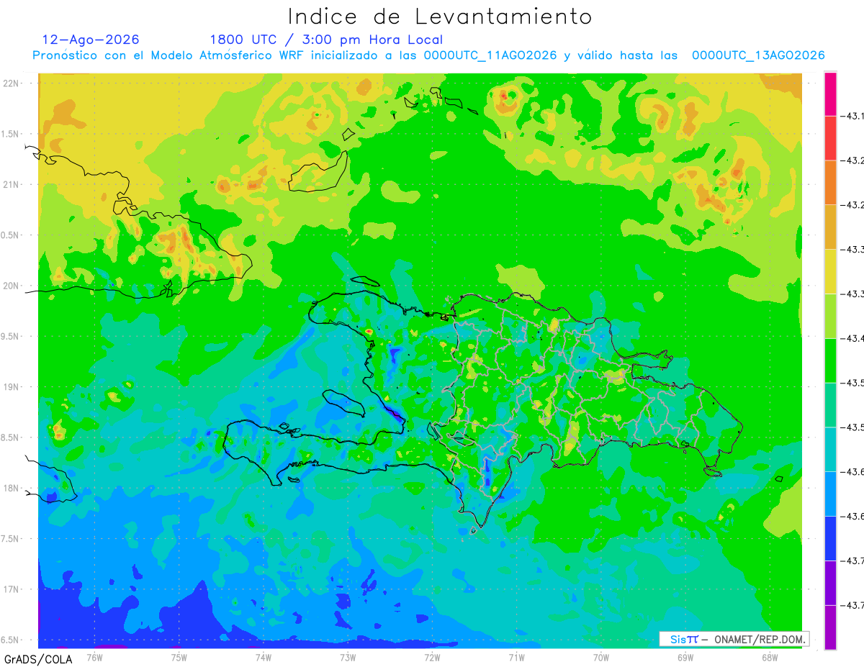Screen dimensions: 864x667
Task: Click the initialization time '0000UTC_11AGO2026'
Action: click(x=490, y=55)
